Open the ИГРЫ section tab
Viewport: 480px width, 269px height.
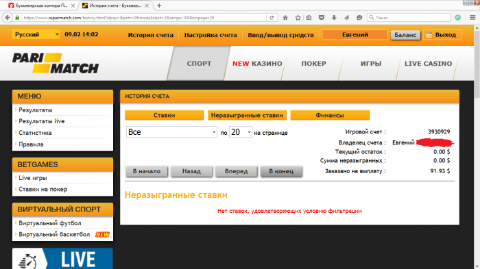(x=371, y=63)
